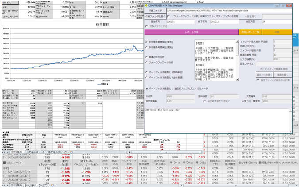Click the 一覧を開く button
Screen dimensions: 299x188
(250, 16)
